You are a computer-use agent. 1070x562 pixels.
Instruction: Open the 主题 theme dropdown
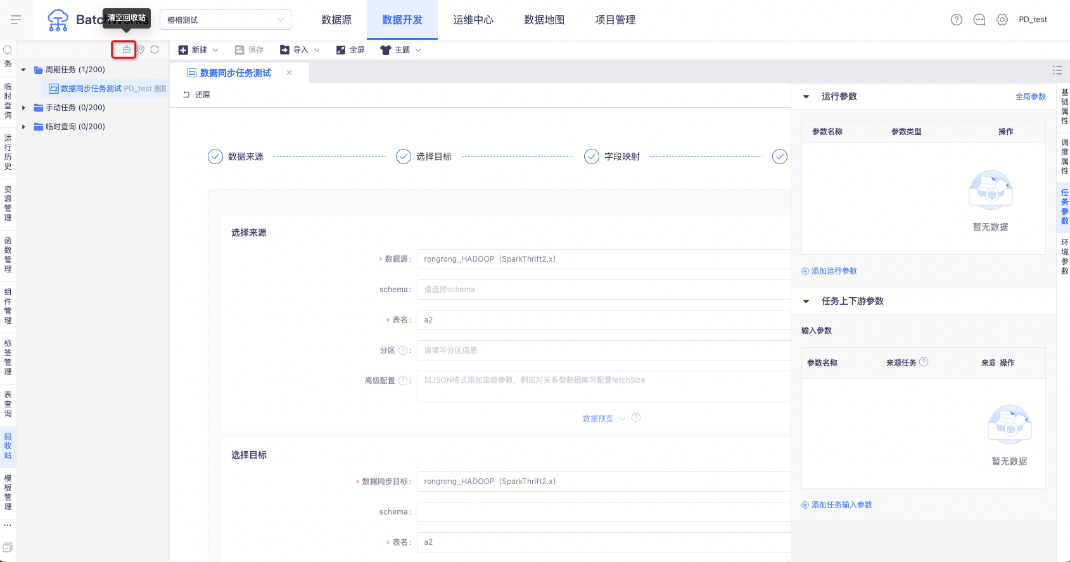[400, 50]
